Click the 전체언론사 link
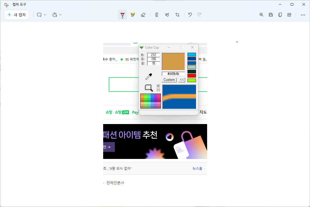Viewport: 310px width, 207px height. coord(115,183)
